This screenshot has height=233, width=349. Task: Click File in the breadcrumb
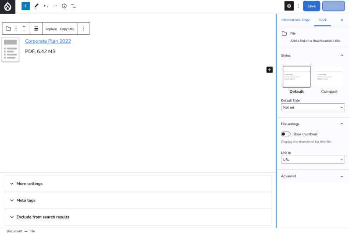(32, 231)
